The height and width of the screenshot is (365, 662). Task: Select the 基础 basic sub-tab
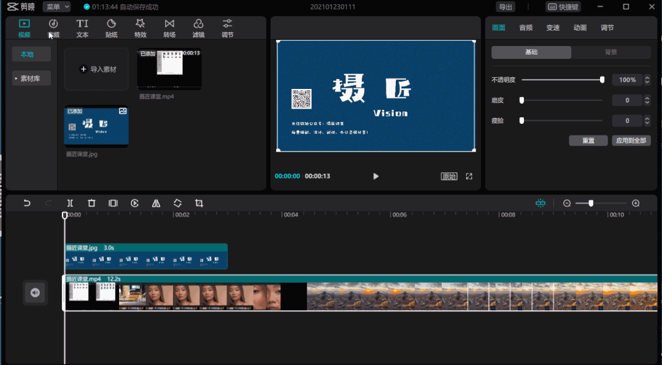(x=531, y=52)
